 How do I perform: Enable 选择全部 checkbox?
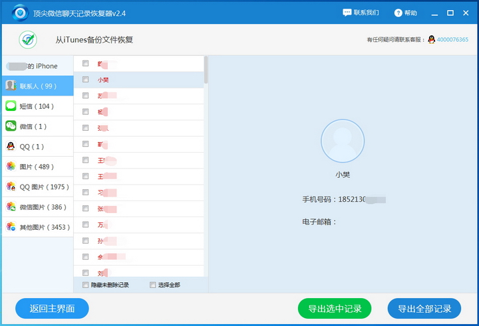(x=153, y=285)
